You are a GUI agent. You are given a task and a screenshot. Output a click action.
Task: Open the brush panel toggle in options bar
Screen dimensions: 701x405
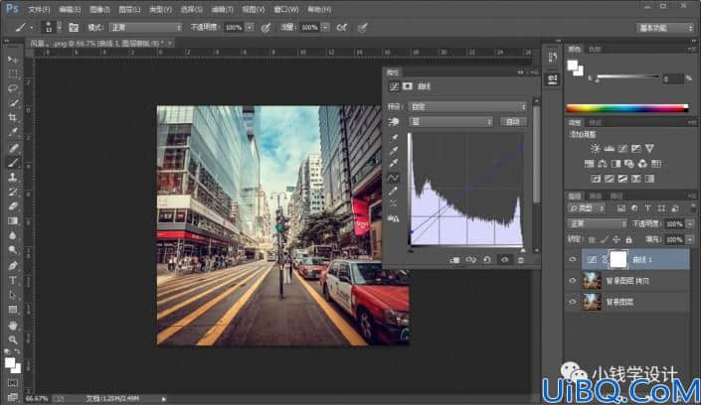coord(74,28)
